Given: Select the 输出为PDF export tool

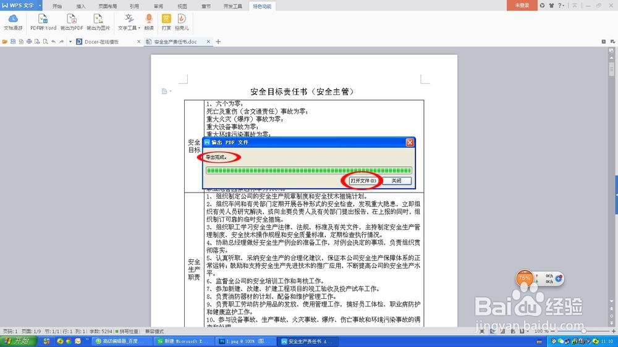Looking at the screenshot, I should tap(72, 22).
